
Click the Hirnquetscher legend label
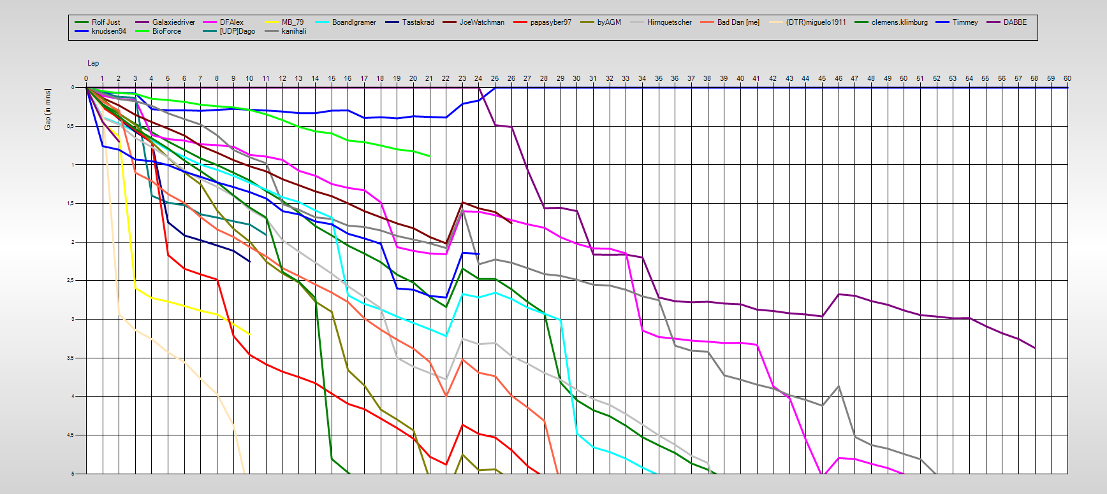[x=669, y=22]
